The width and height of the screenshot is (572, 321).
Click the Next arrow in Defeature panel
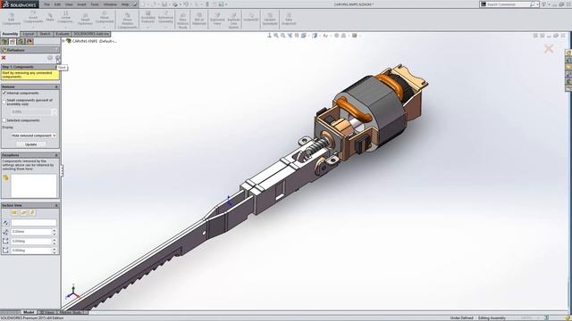pos(57,58)
